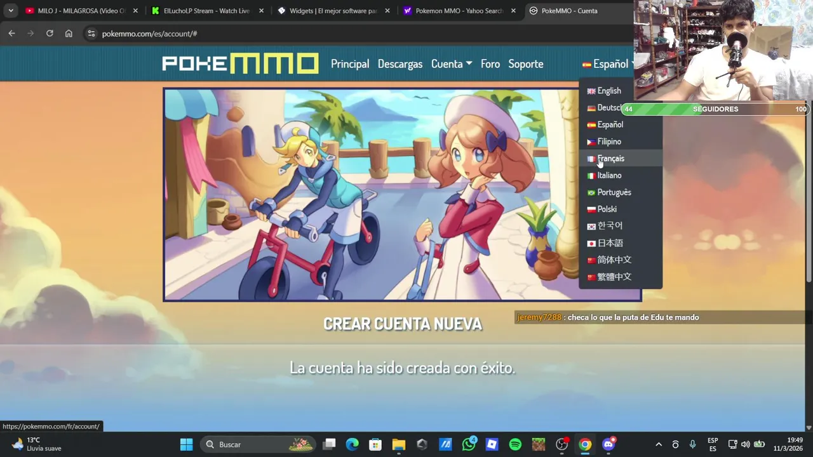This screenshot has height=457, width=813.
Task: Open the weather widget 13°C Lluvia suave
Action: tap(37, 444)
